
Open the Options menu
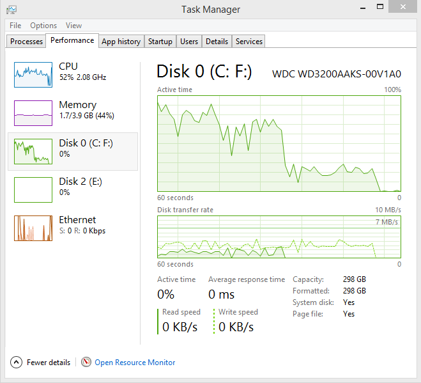[x=43, y=26]
